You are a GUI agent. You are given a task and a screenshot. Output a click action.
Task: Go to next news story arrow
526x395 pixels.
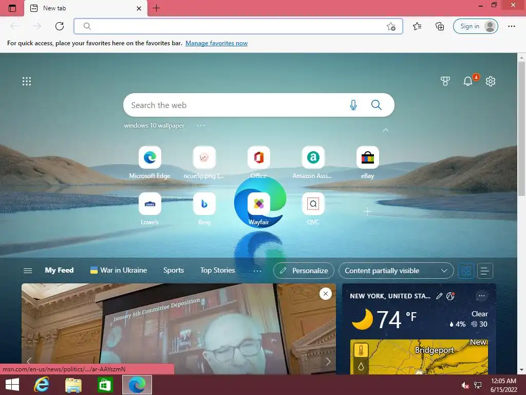click(328, 362)
